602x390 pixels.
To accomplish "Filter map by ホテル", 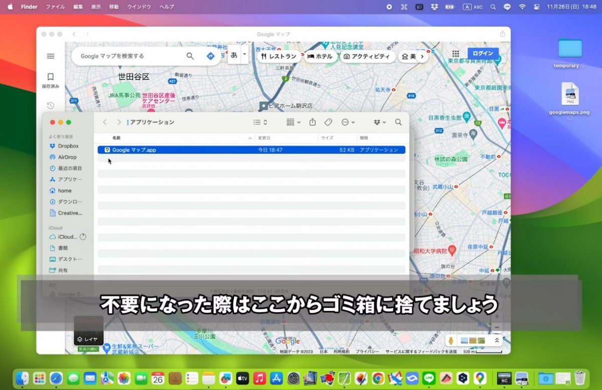I will (320, 57).
